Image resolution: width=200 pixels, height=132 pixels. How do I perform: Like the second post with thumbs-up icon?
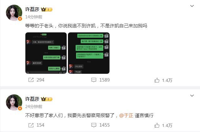[157, 125]
